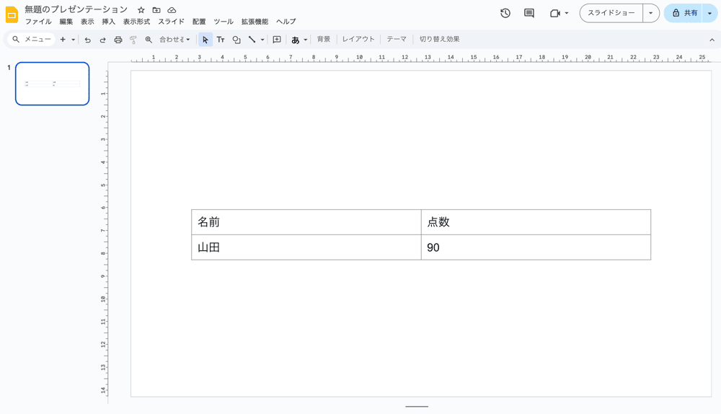The width and height of the screenshot is (721, 414).
Task: Open the comments history panel
Action: (x=529, y=13)
